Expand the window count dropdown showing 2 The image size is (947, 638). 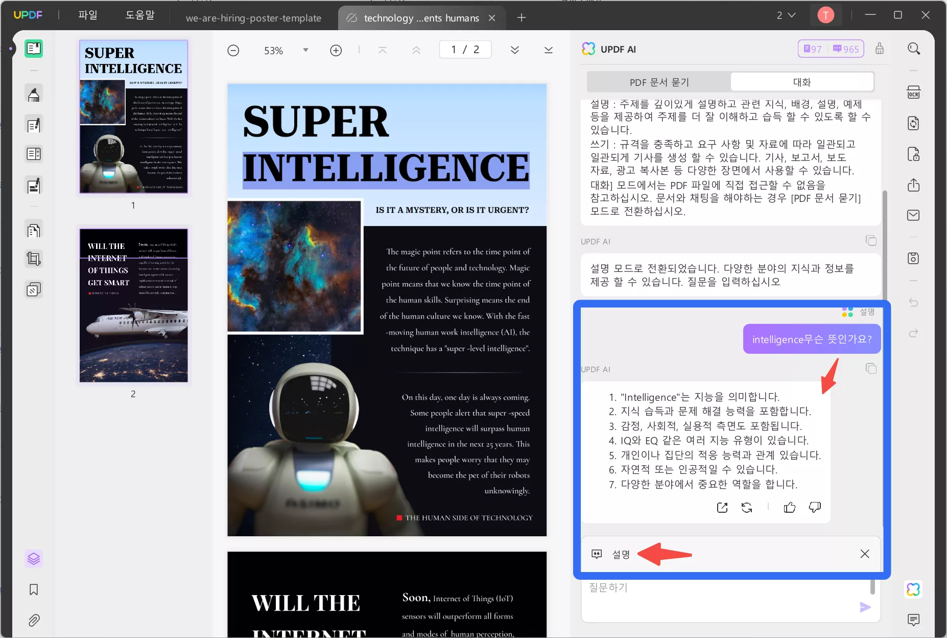(x=786, y=15)
